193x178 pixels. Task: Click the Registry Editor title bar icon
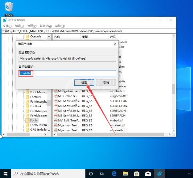tap(5, 20)
